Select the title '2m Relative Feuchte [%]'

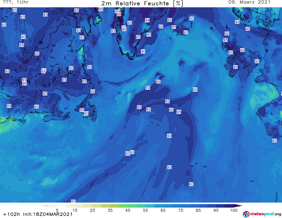pyautogui.click(x=142, y=3)
